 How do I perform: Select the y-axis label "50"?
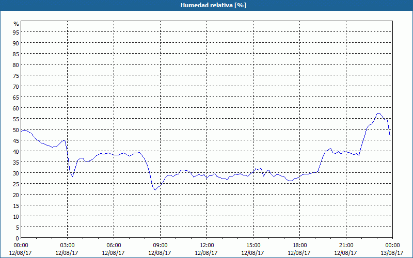point(16,130)
